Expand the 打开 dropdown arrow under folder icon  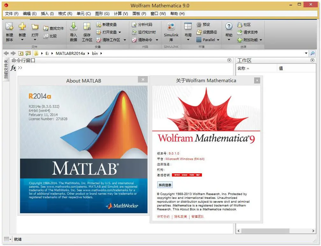coord(35,40)
